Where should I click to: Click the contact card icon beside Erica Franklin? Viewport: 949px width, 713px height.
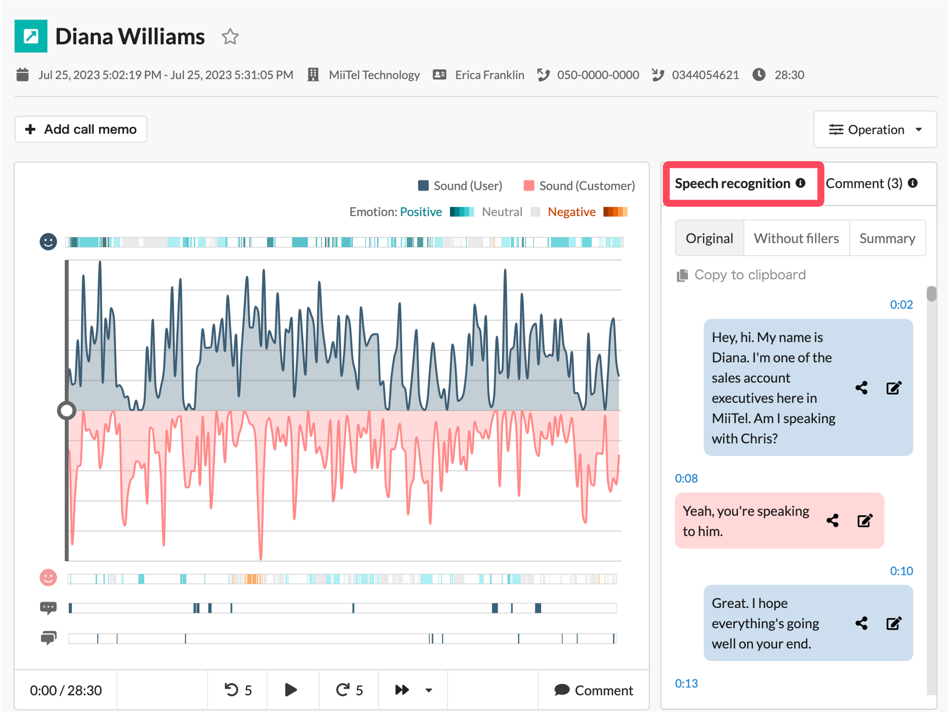[x=439, y=75]
